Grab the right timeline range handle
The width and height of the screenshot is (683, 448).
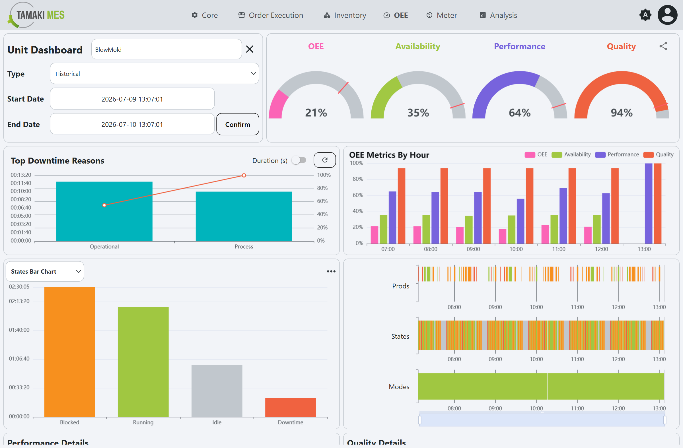pyautogui.click(x=665, y=420)
